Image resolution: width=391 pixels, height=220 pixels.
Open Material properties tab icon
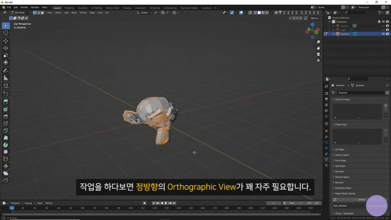click(326, 165)
